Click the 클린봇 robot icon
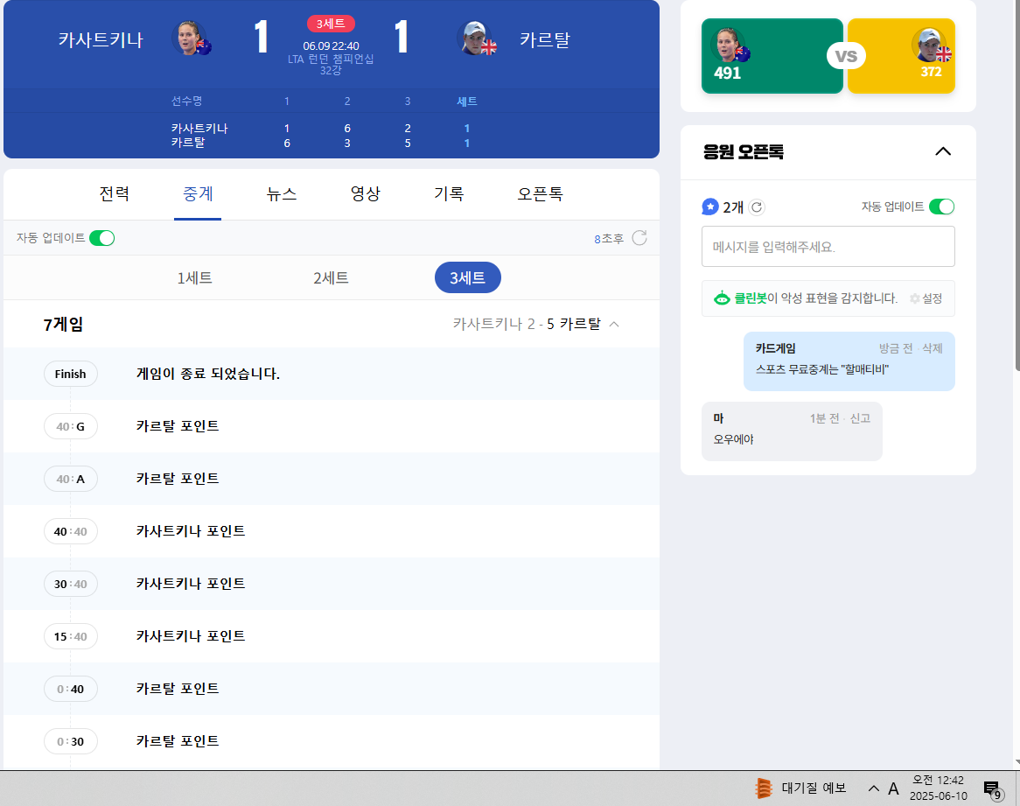 click(722, 298)
